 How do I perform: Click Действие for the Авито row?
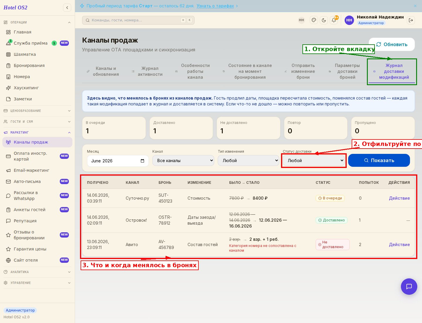[x=399, y=245]
